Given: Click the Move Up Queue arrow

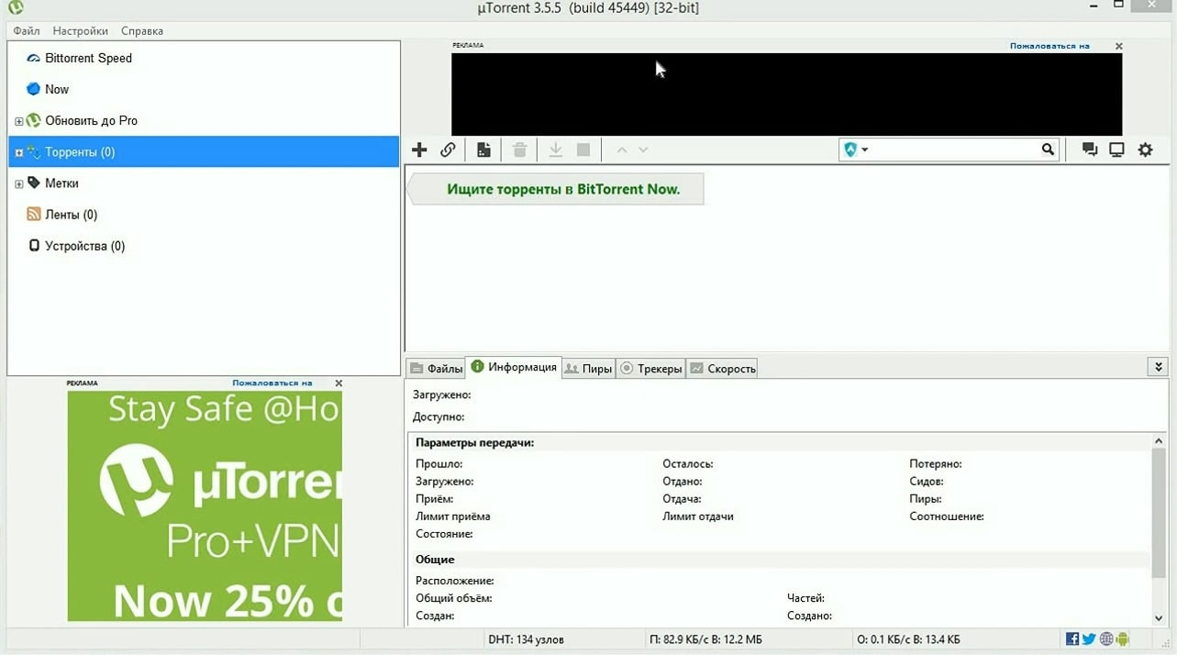Looking at the screenshot, I should point(621,150).
